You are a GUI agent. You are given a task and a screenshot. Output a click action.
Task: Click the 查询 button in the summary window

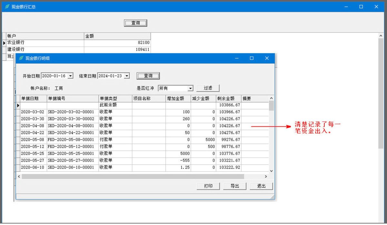coord(135,23)
